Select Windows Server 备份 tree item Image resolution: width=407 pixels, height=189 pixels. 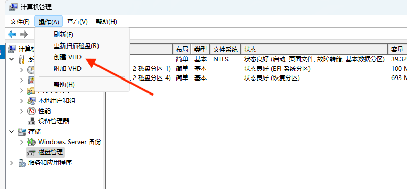pos(70,142)
